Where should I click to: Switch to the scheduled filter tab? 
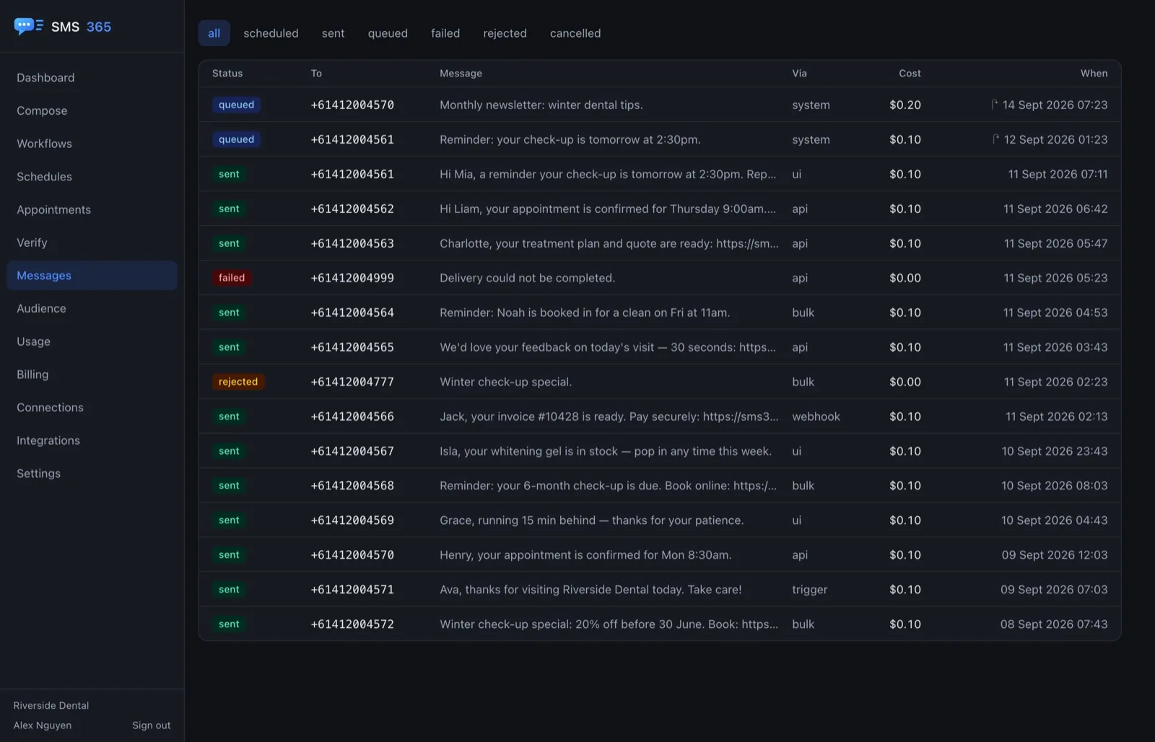click(x=271, y=33)
